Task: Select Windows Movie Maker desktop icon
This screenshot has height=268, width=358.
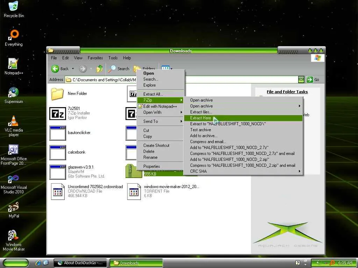Action: point(14,240)
